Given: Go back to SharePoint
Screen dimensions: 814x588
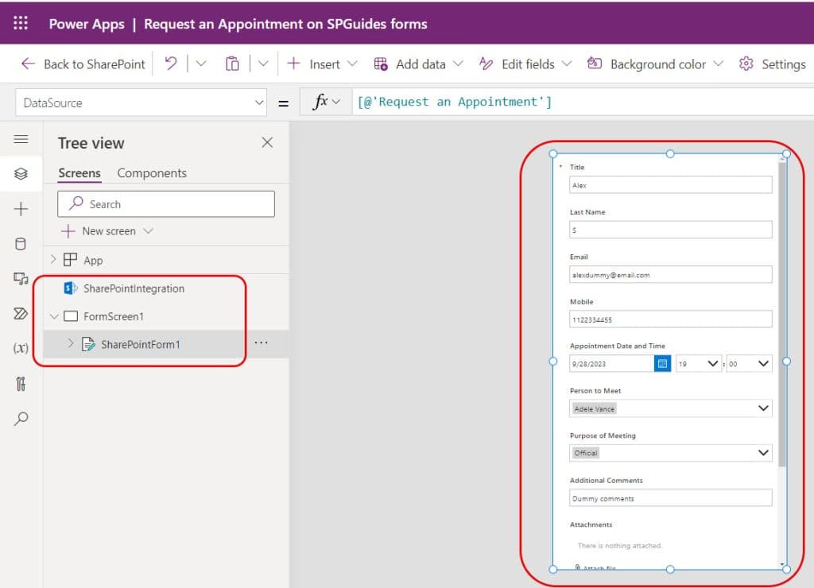Looking at the screenshot, I should tap(83, 64).
